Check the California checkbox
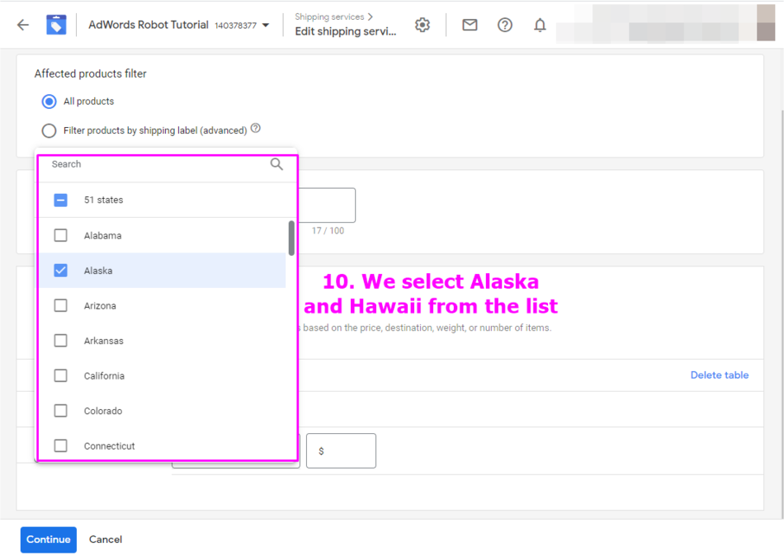This screenshot has width=784, height=556. click(60, 375)
